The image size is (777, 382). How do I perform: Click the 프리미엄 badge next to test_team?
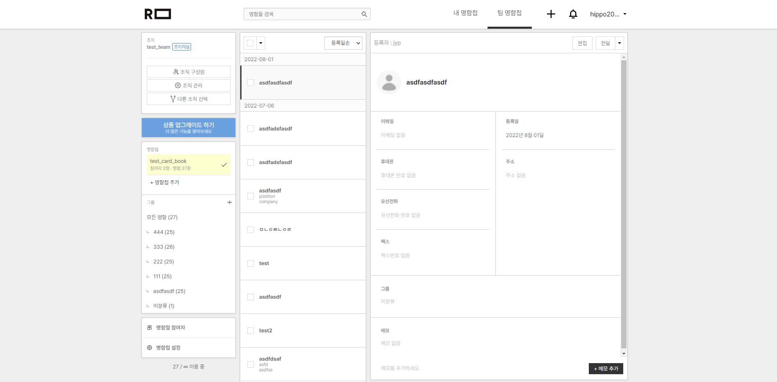click(x=182, y=47)
